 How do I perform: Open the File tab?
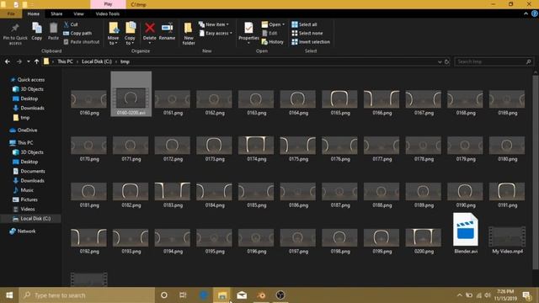(11, 13)
